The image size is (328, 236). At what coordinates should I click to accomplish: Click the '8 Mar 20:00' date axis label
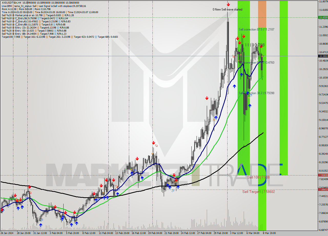tap(269, 233)
